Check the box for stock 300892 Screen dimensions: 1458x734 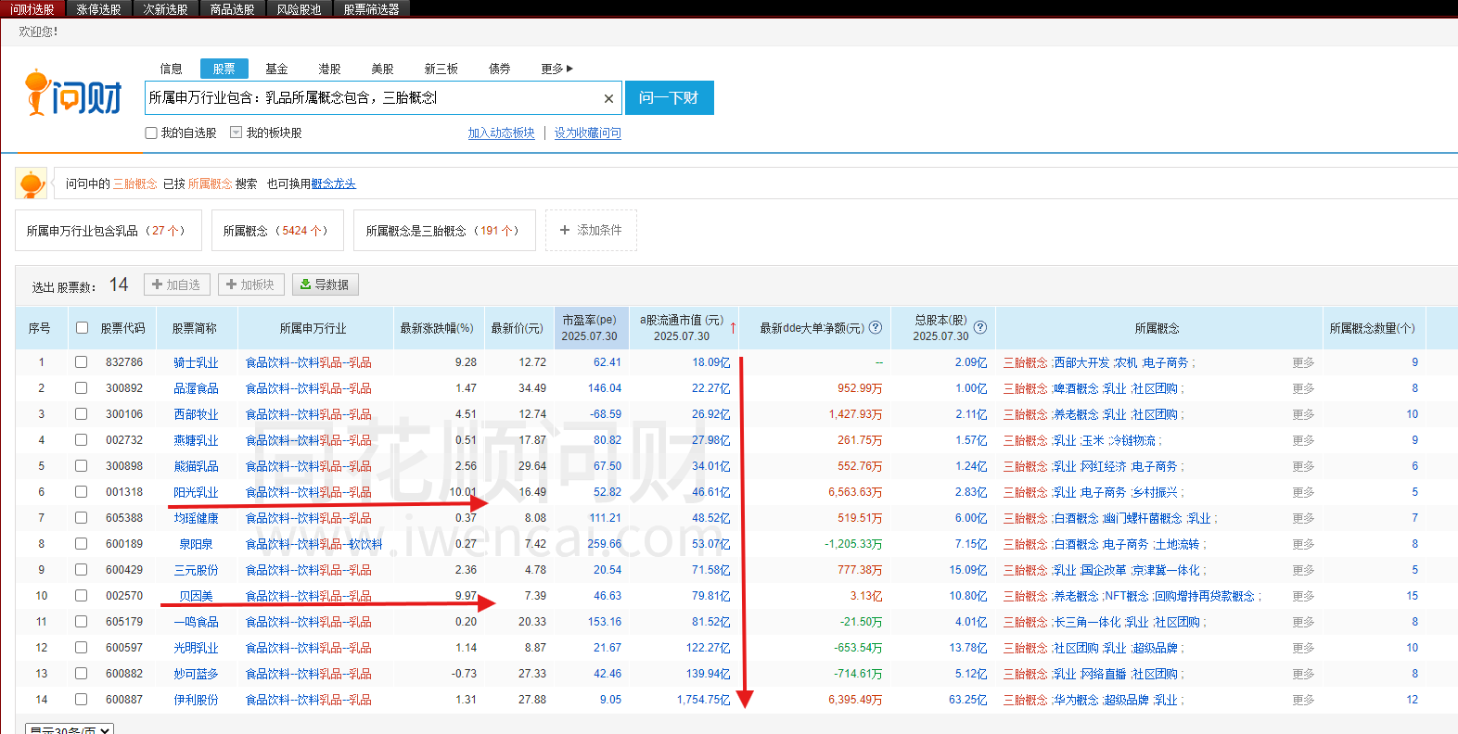pyautogui.click(x=82, y=388)
